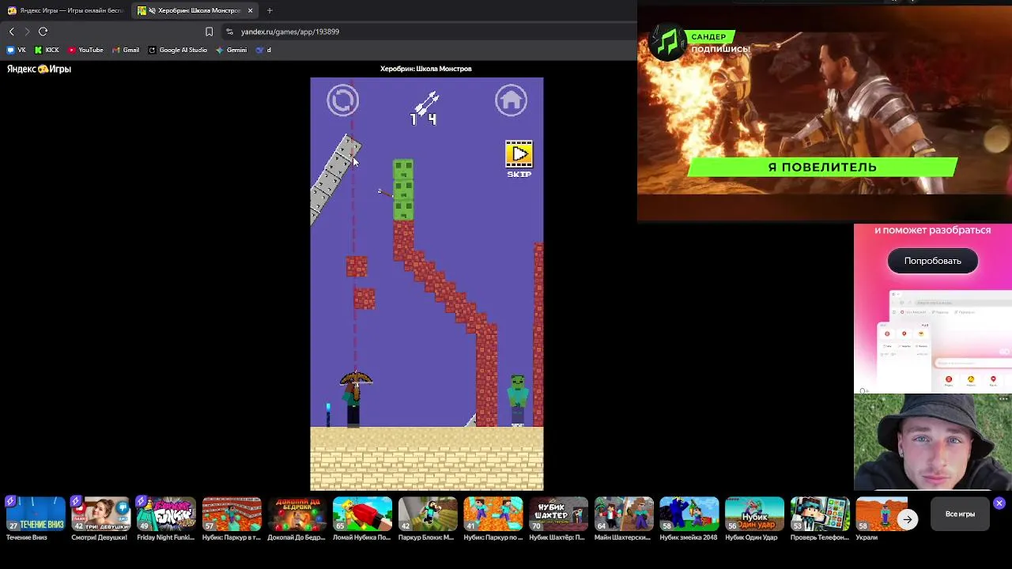This screenshot has width=1012, height=569.
Task: Click the Попробовать button in ad
Action: coord(933,261)
